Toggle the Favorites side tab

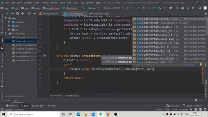pos(2,61)
